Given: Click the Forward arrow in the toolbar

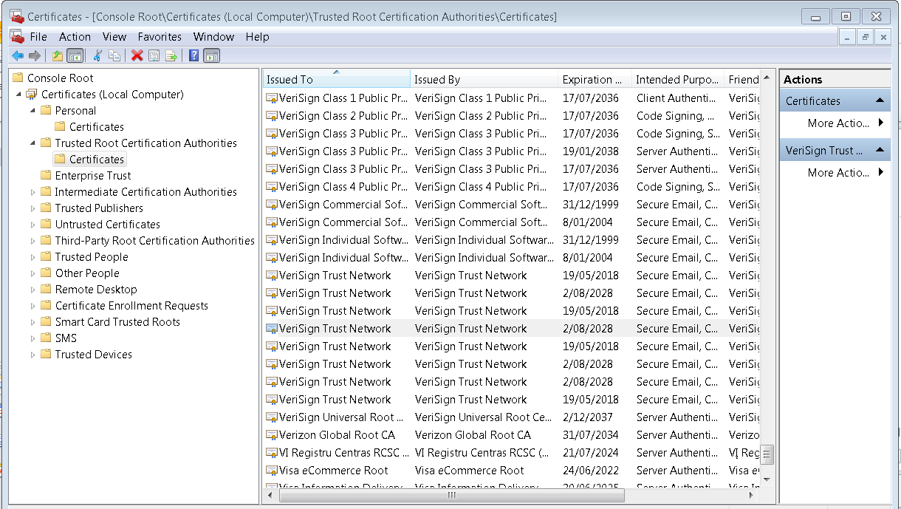Looking at the screenshot, I should (35, 55).
